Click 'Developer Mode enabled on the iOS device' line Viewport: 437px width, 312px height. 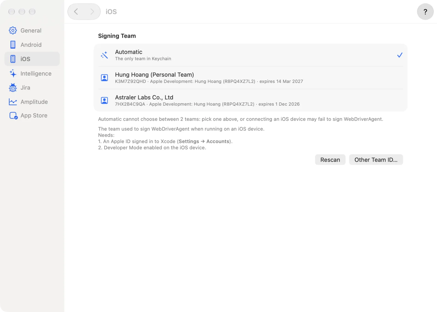[152, 148]
